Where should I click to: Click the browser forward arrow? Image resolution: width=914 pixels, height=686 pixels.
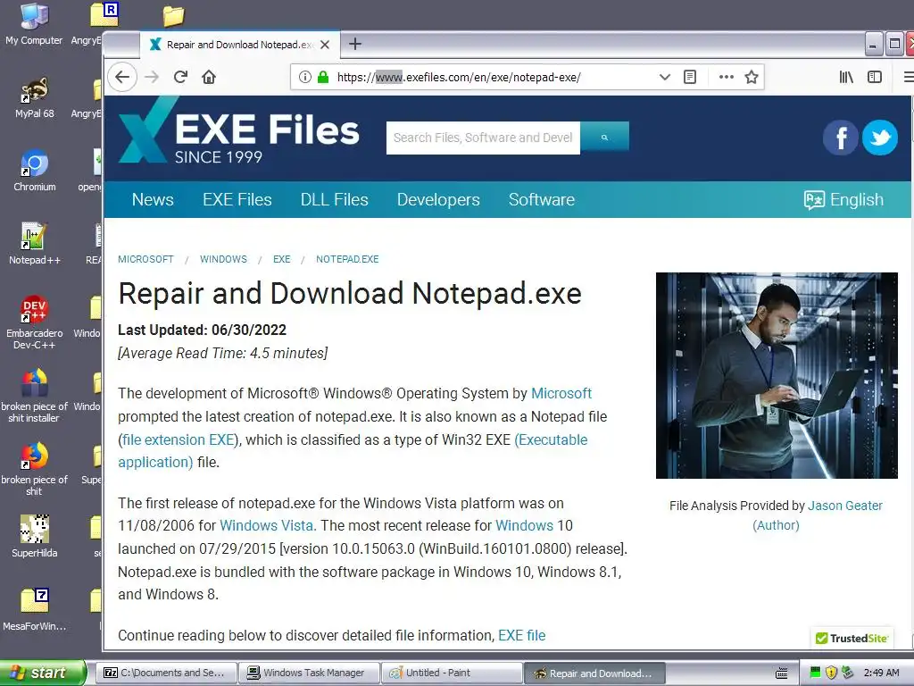click(152, 77)
